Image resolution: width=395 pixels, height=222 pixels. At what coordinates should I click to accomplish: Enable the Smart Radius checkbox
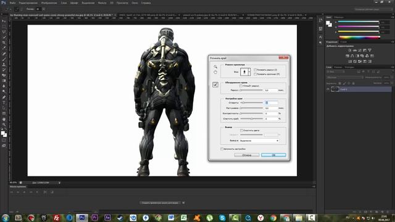coord(241,86)
